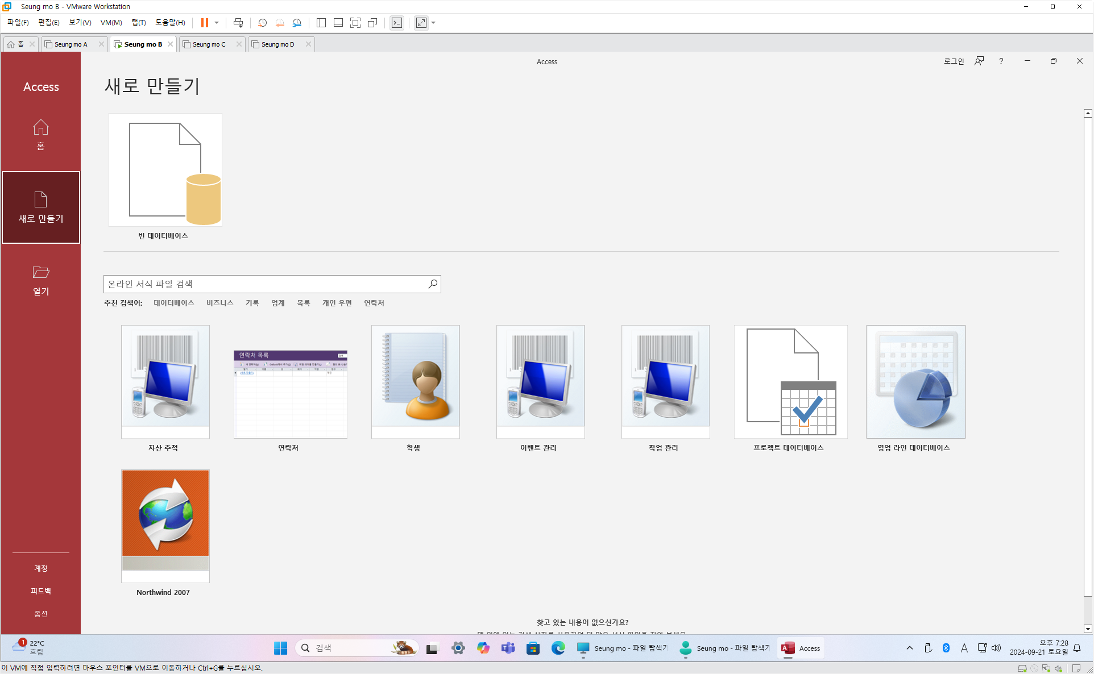Screen dimensions: 1094x674
Task: Select the 빈 데이터베이스 blank database thumbnail
Action: pyautogui.click(x=165, y=169)
